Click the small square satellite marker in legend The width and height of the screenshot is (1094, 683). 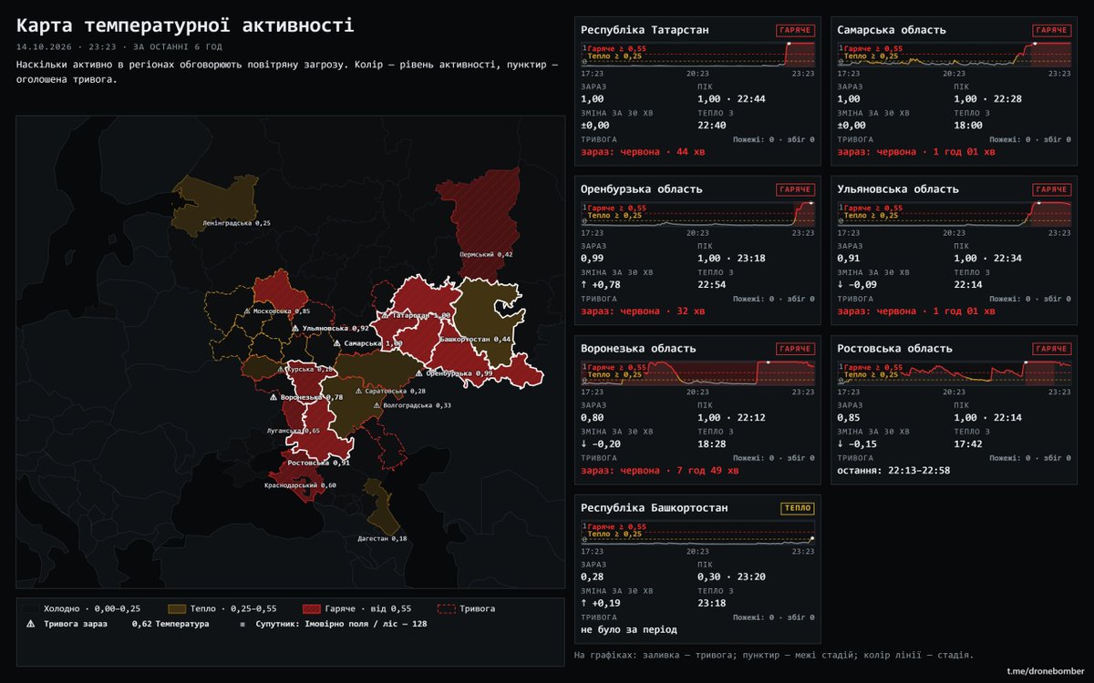[242, 625]
